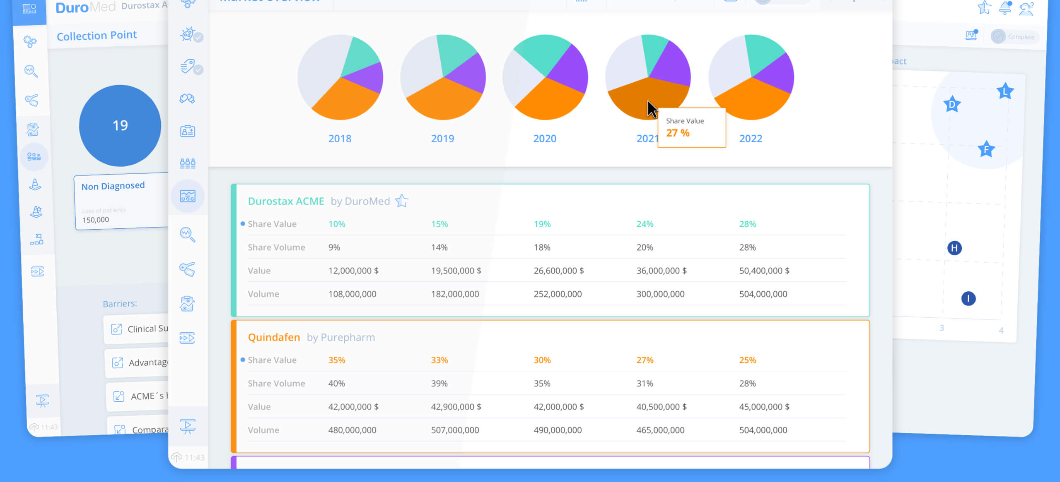This screenshot has width=1060, height=482.
Task: Select circle marker H on right chart
Action: tap(954, 248)
